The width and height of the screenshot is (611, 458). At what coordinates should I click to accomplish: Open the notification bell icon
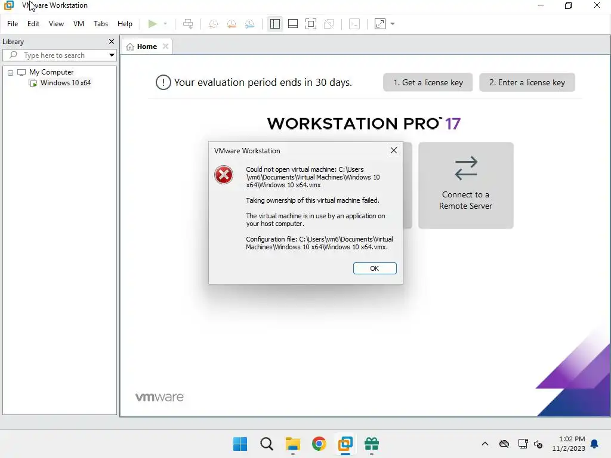595,444
